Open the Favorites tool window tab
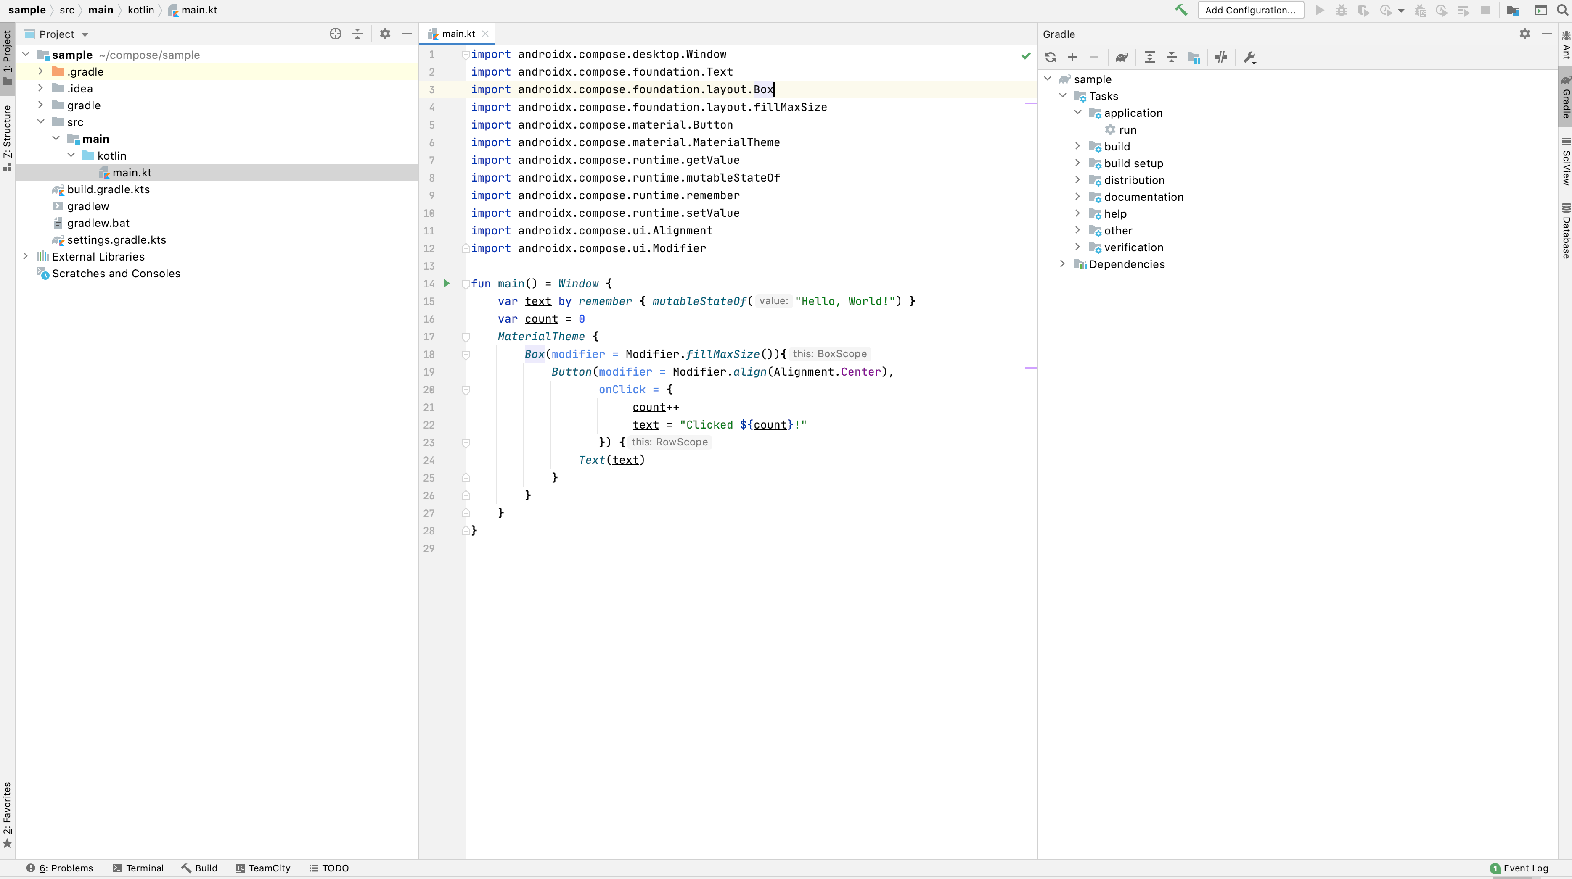The image size is (1572, 879). click(7, 816)
